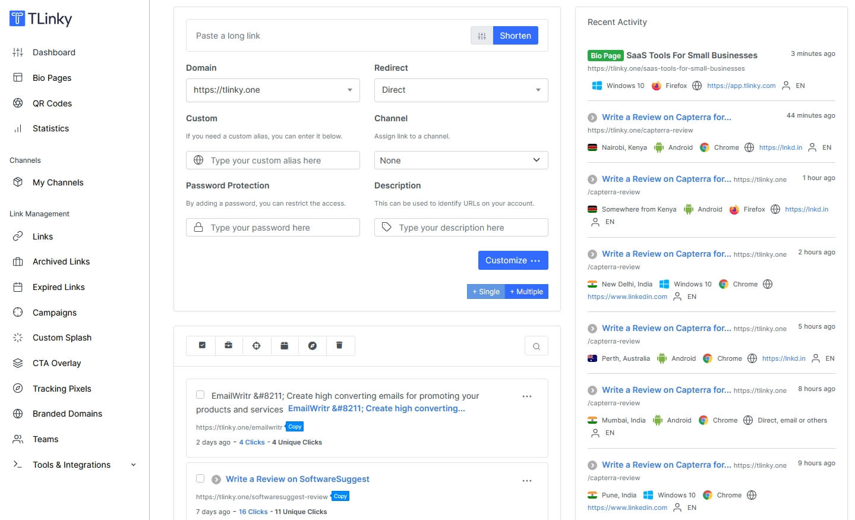The height and width of the screenshot is (520, 855).
Task: Select the Statistics sidebar icon
Action: 18,128
